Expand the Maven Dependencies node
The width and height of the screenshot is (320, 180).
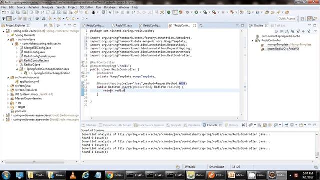(8, 98)
